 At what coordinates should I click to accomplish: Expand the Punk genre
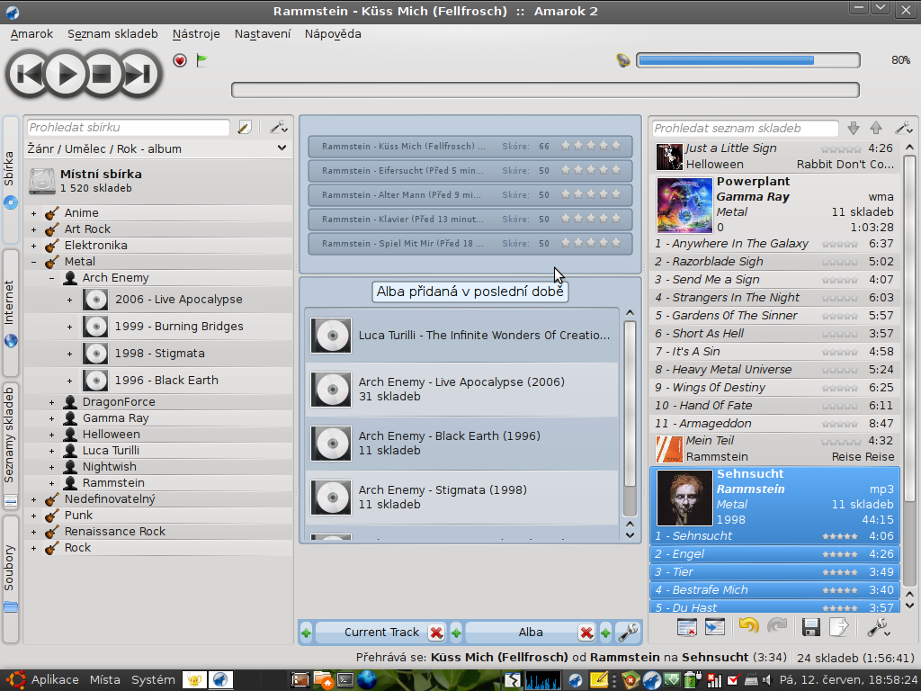33,516
